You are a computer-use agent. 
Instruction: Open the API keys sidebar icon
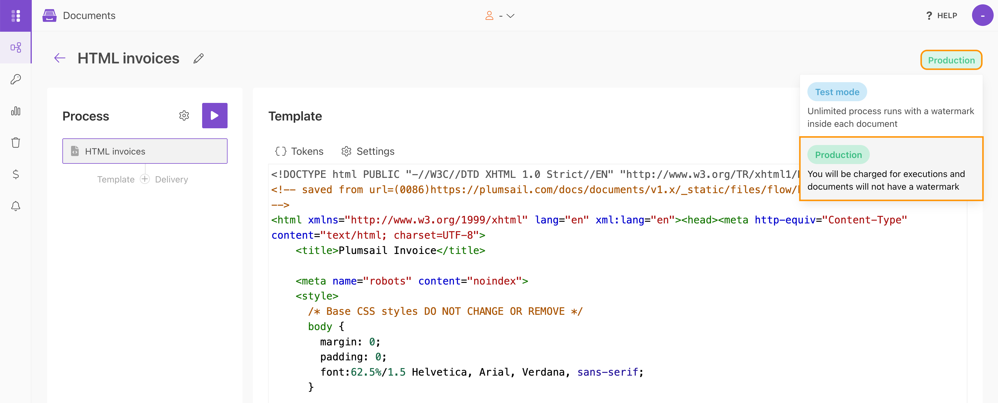16,79
